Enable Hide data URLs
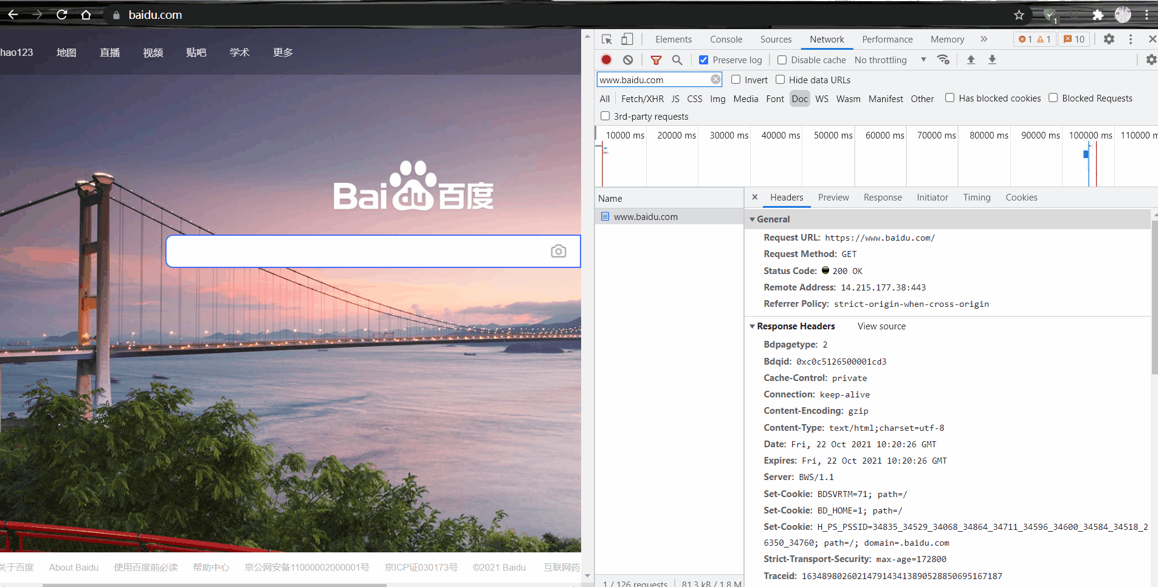1158x587 pixels. (780, 80)
